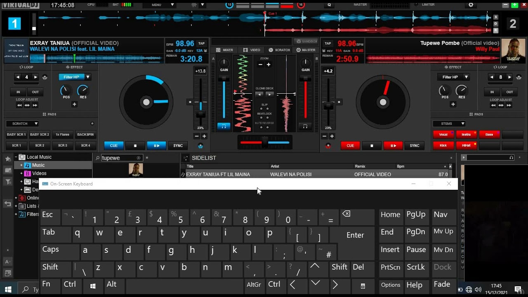Viewport: 528px width, 297px height.
Task: Decrease deck 1 pitch with minus
Action: click(x=196, y=136)
